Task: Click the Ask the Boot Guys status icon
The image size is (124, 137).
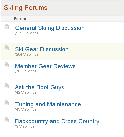Action: [7, 86]
